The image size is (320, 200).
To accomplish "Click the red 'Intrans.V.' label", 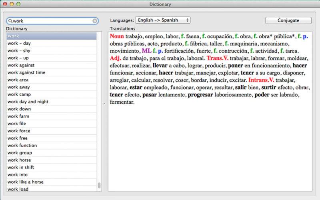I will (x=261, y=80).
